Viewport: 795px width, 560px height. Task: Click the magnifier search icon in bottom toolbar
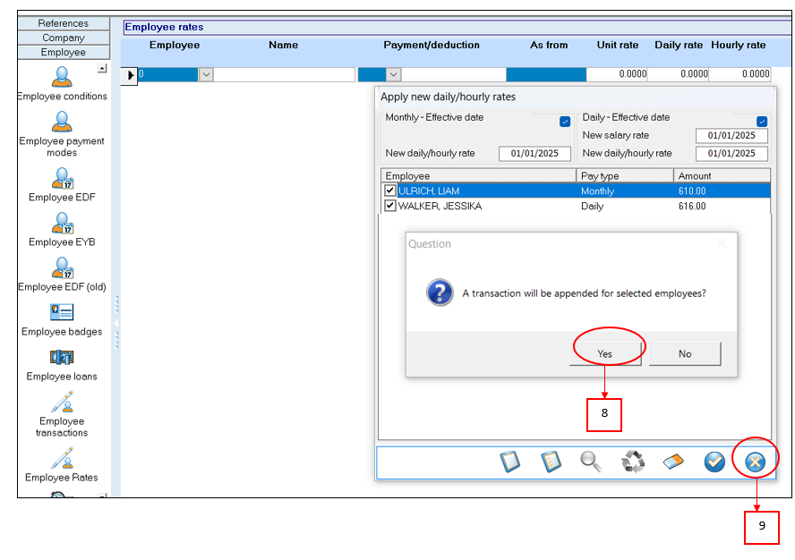click(591, 462)
